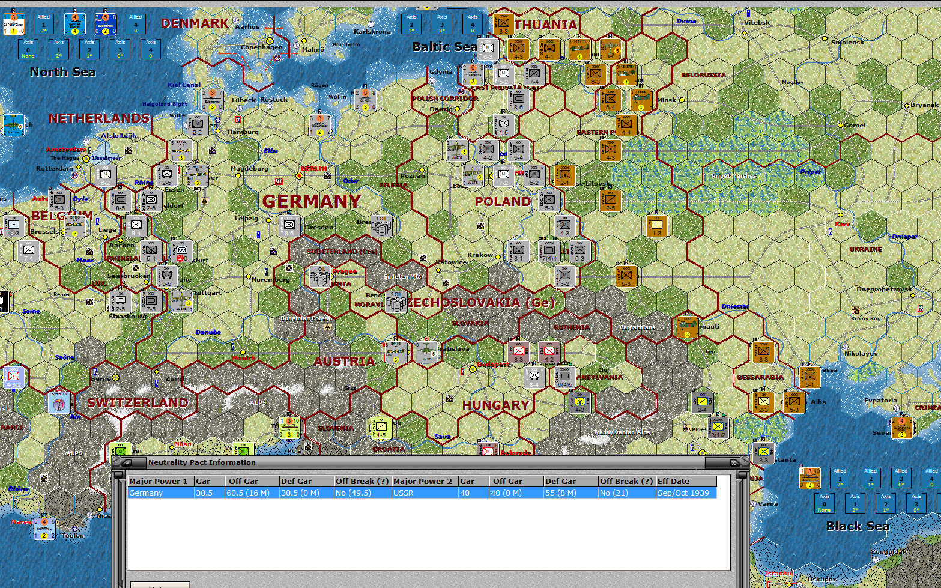Image resolution: width=941 pixels, height=588 pixels.
Task: Close the Neutrality Pact Information window
Action: click(733, 462)
